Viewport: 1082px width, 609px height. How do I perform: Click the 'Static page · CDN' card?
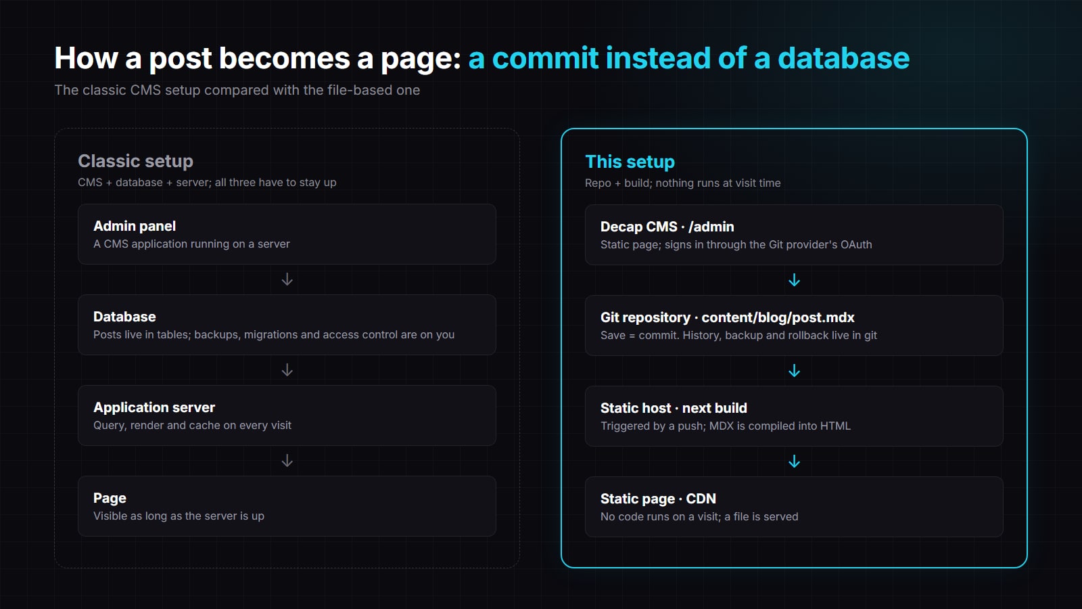pyautogui.click(x=794, y=507)
